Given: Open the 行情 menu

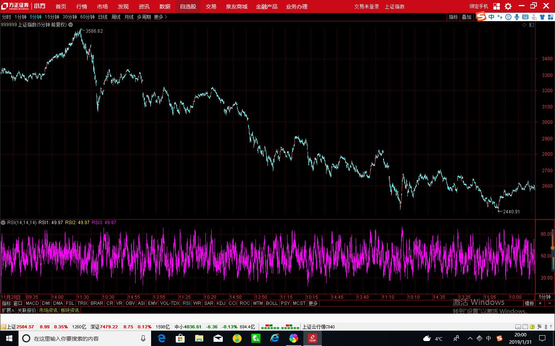Looking at the screenshot, I should [x=82, y=7].
